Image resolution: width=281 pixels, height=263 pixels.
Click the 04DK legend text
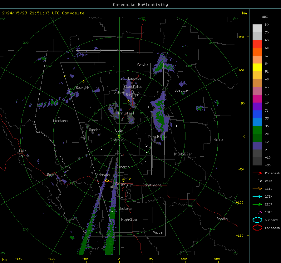[269, 181]
